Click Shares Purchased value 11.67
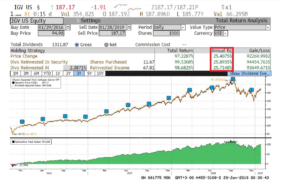 [x=149, y=62]
